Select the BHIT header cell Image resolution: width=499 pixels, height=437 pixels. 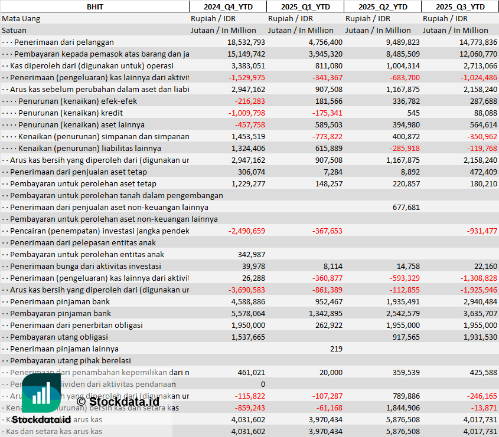[95, 6]
